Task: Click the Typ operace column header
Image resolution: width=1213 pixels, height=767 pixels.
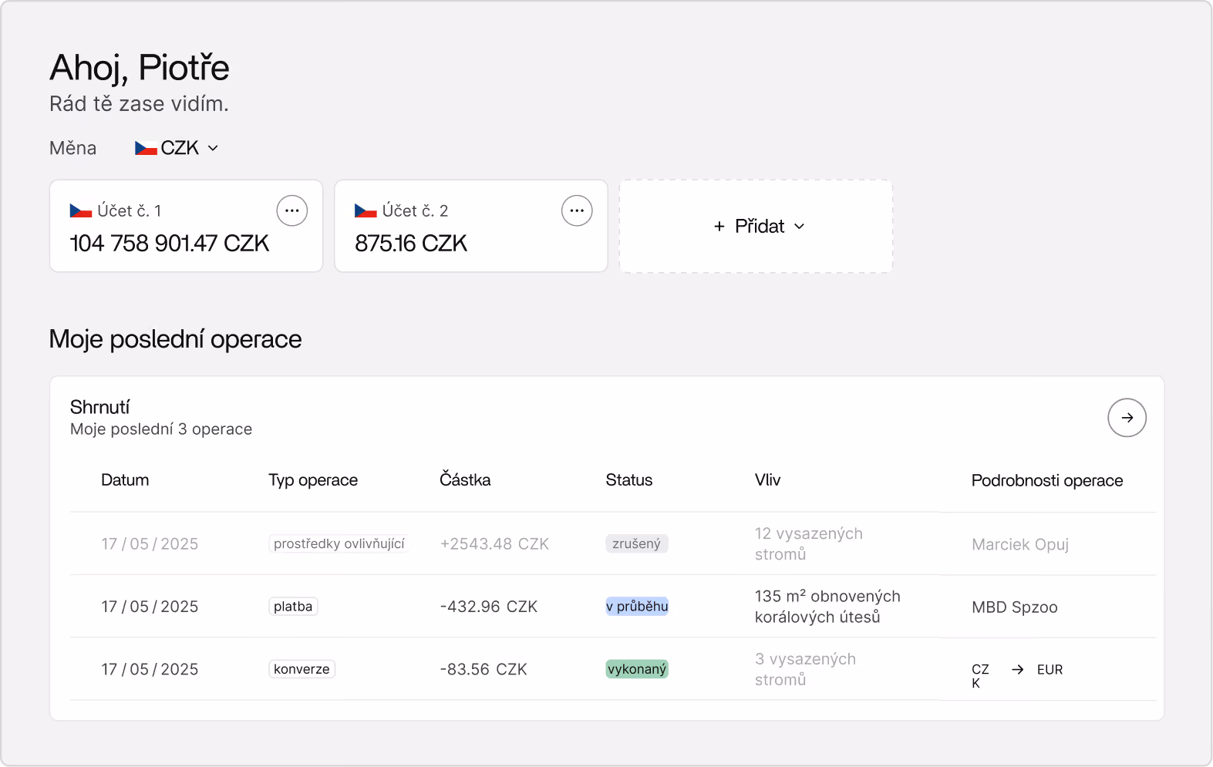Action: click(313, 480)
